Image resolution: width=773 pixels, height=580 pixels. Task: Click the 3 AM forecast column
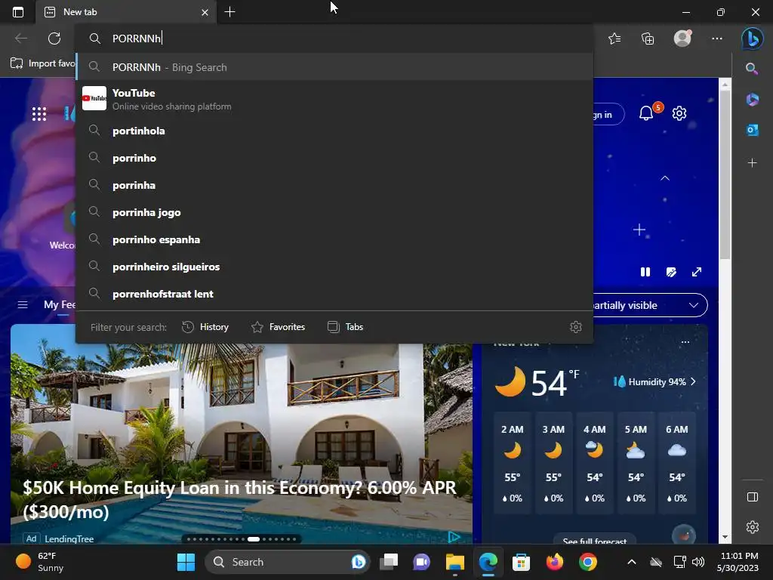click(553, 463)
